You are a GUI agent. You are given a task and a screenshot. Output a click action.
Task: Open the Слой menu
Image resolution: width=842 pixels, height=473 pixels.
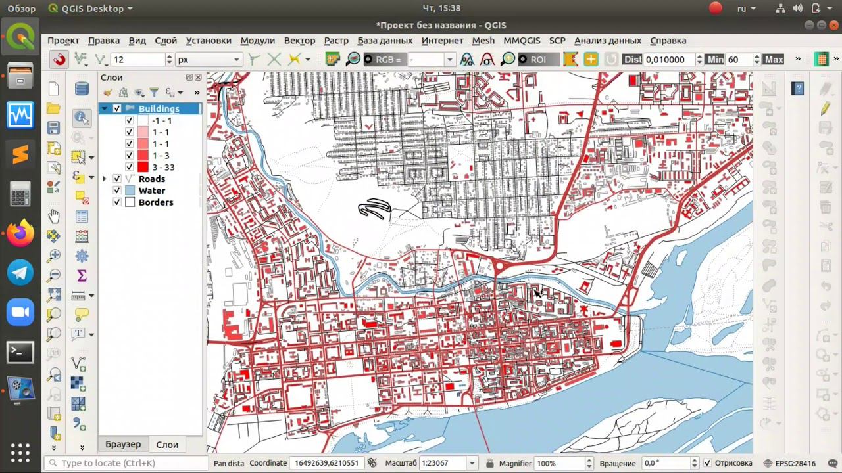pyautogui.click(x=166, y=40)
